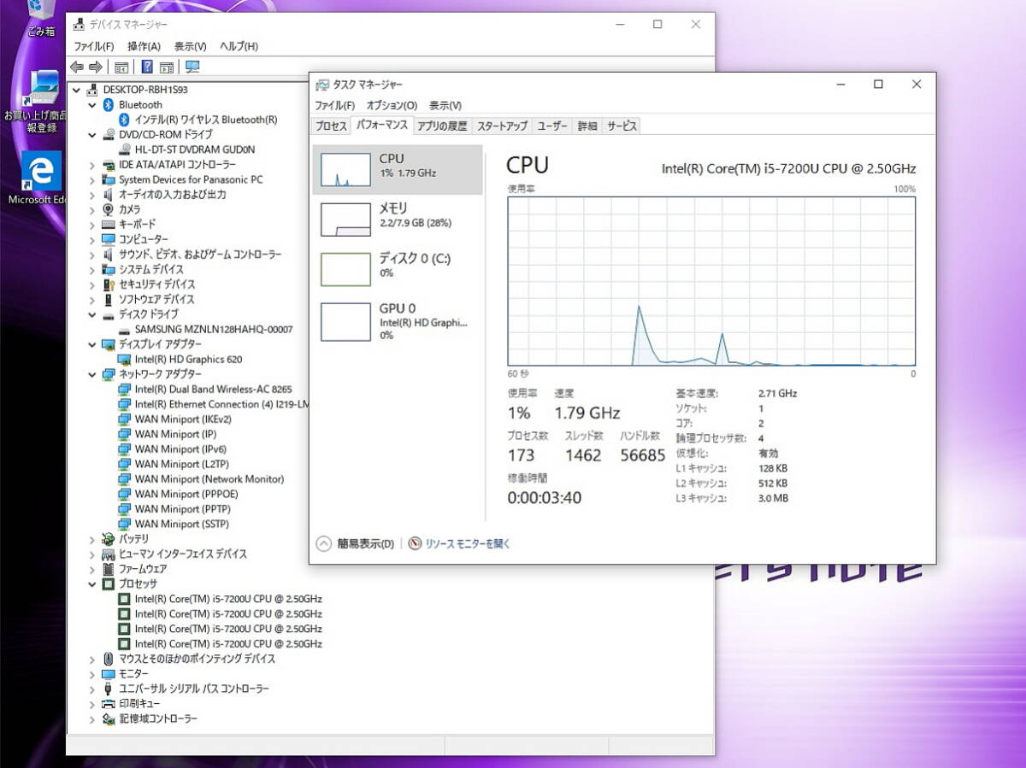This screenshot has width=1026, height=768.
Task: Collapse the プロセッサ node
Action: point(92,584)
